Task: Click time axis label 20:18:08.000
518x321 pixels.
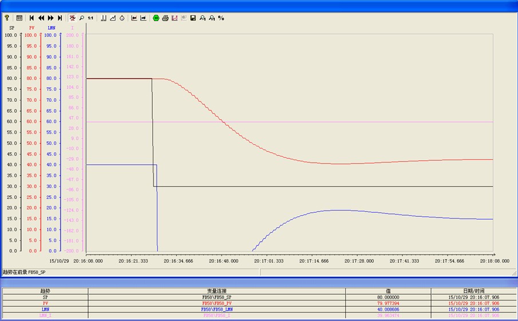Action: coord(495,261)
